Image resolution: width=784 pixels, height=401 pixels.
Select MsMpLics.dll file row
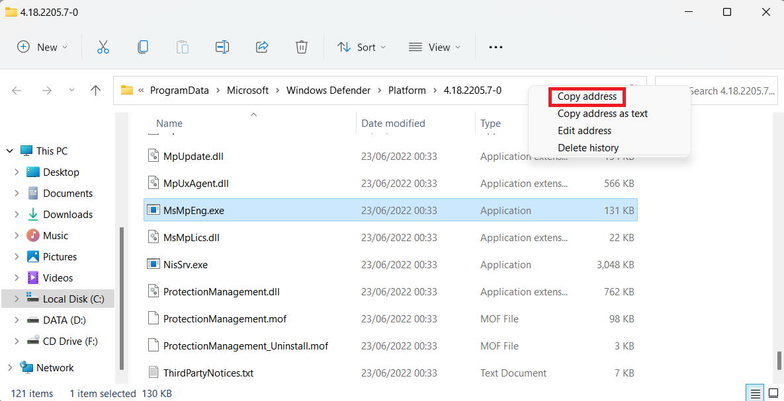(x=390, y=238)
